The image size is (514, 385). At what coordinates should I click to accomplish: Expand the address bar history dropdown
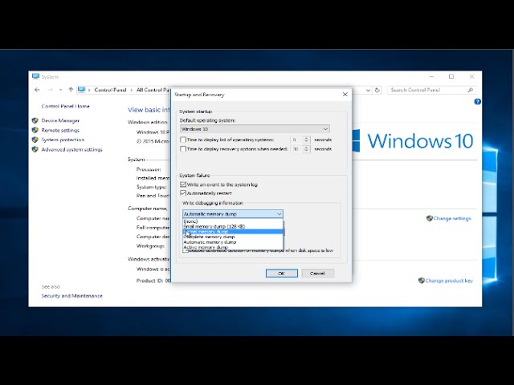[368, 90]
